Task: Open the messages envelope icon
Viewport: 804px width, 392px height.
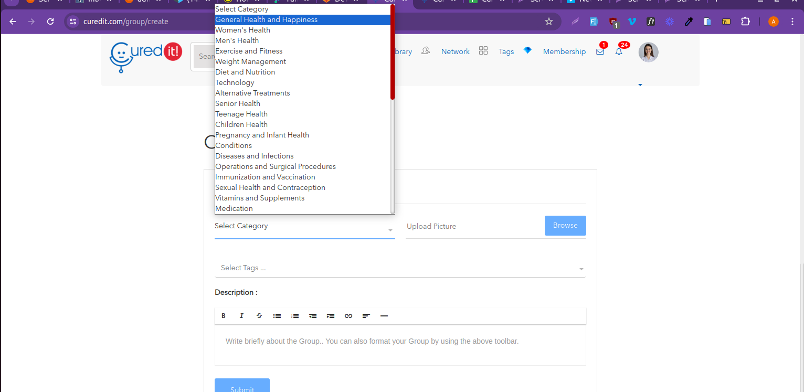Action: 600,51
